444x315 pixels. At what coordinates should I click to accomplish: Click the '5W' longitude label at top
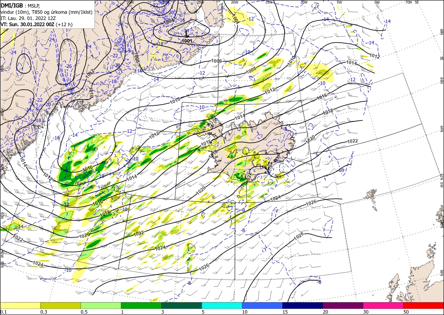point(339,2)
